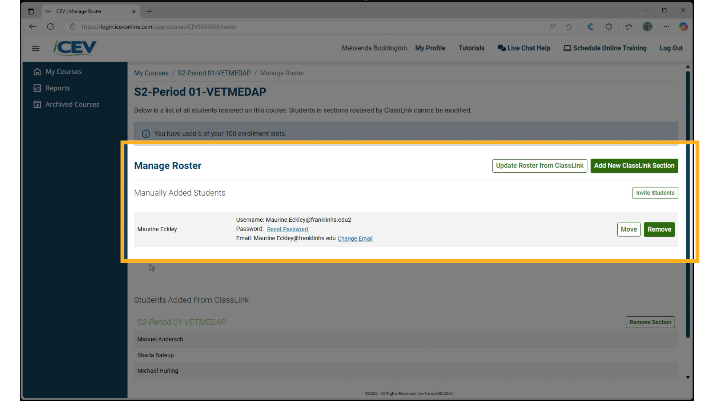Open a new browser tab

coord(149,12)
